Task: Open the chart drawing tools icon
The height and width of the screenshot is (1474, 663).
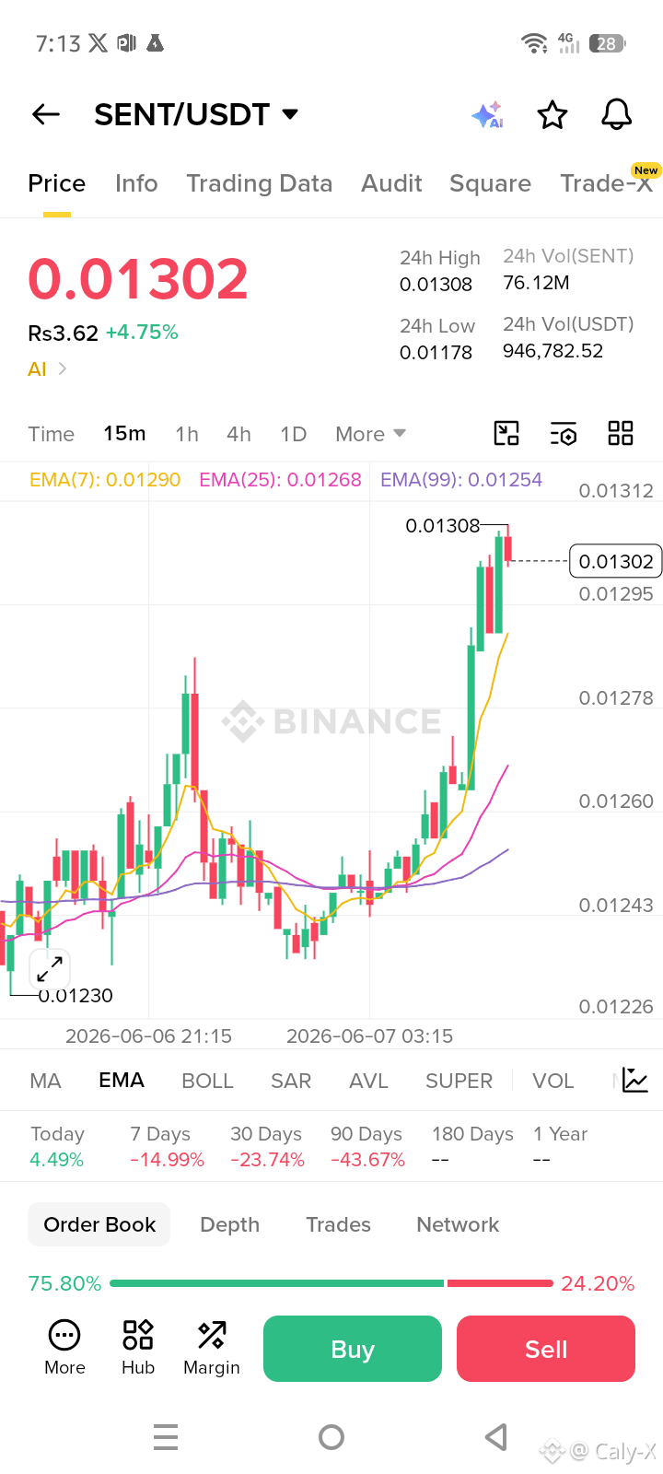Action: 506,433
